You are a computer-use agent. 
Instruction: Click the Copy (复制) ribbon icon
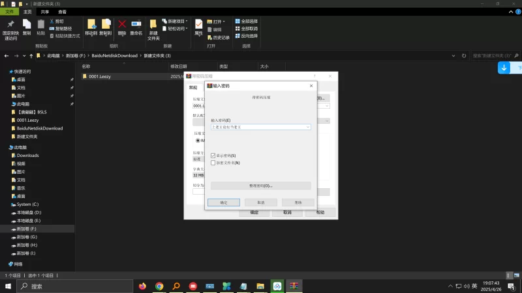tap(27, 27)
